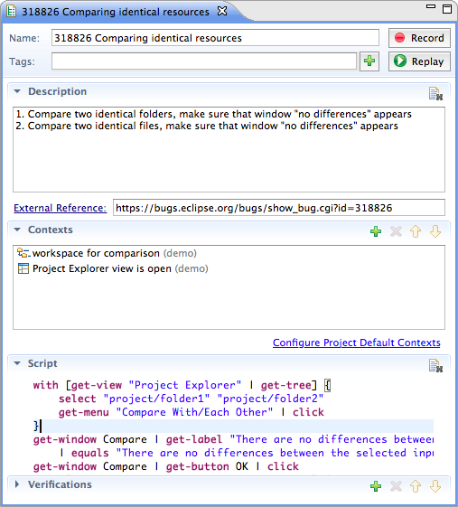Screen dimensions: 458x507
Task: Open Configure Project Default Contexts link
Action: pyautogui.click(x=357, y=343)
